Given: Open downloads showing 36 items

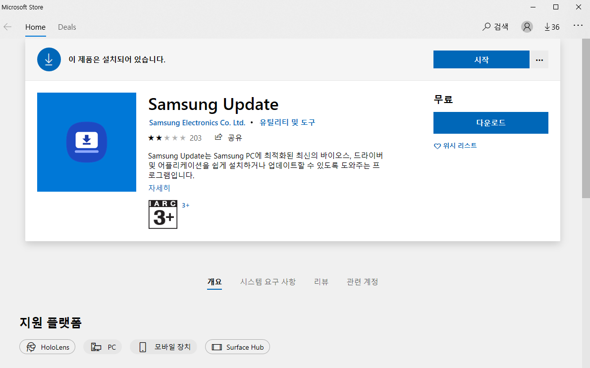Looking at the screenshot, I should pyautogui.click(x=551, y=27).
